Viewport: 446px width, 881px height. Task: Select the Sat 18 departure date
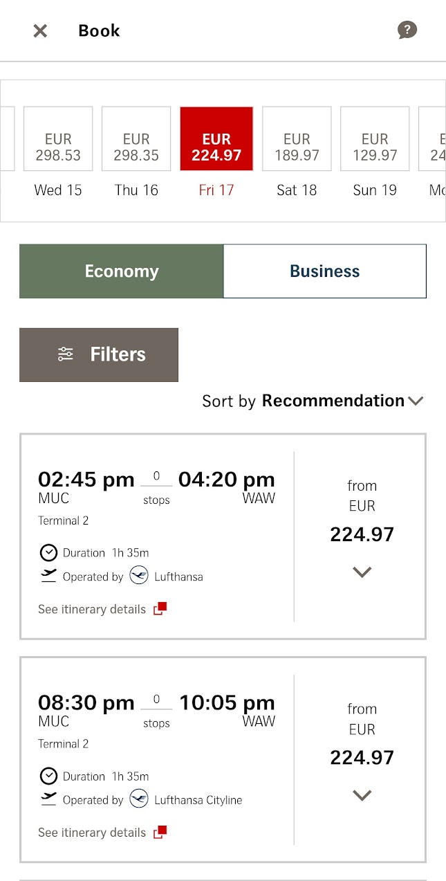click(297, 138)
